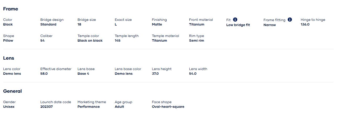Click the Frame section heading

click(x=10, y=9)
